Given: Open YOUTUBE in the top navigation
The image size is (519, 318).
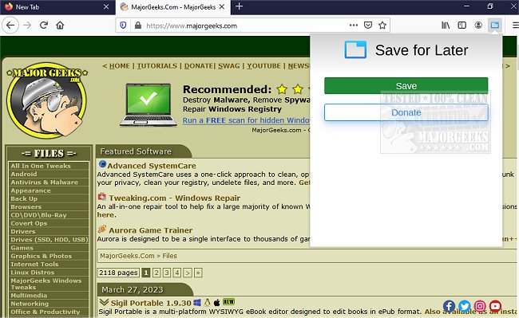Looking at the screenshot, I should [x=263, y=65].
